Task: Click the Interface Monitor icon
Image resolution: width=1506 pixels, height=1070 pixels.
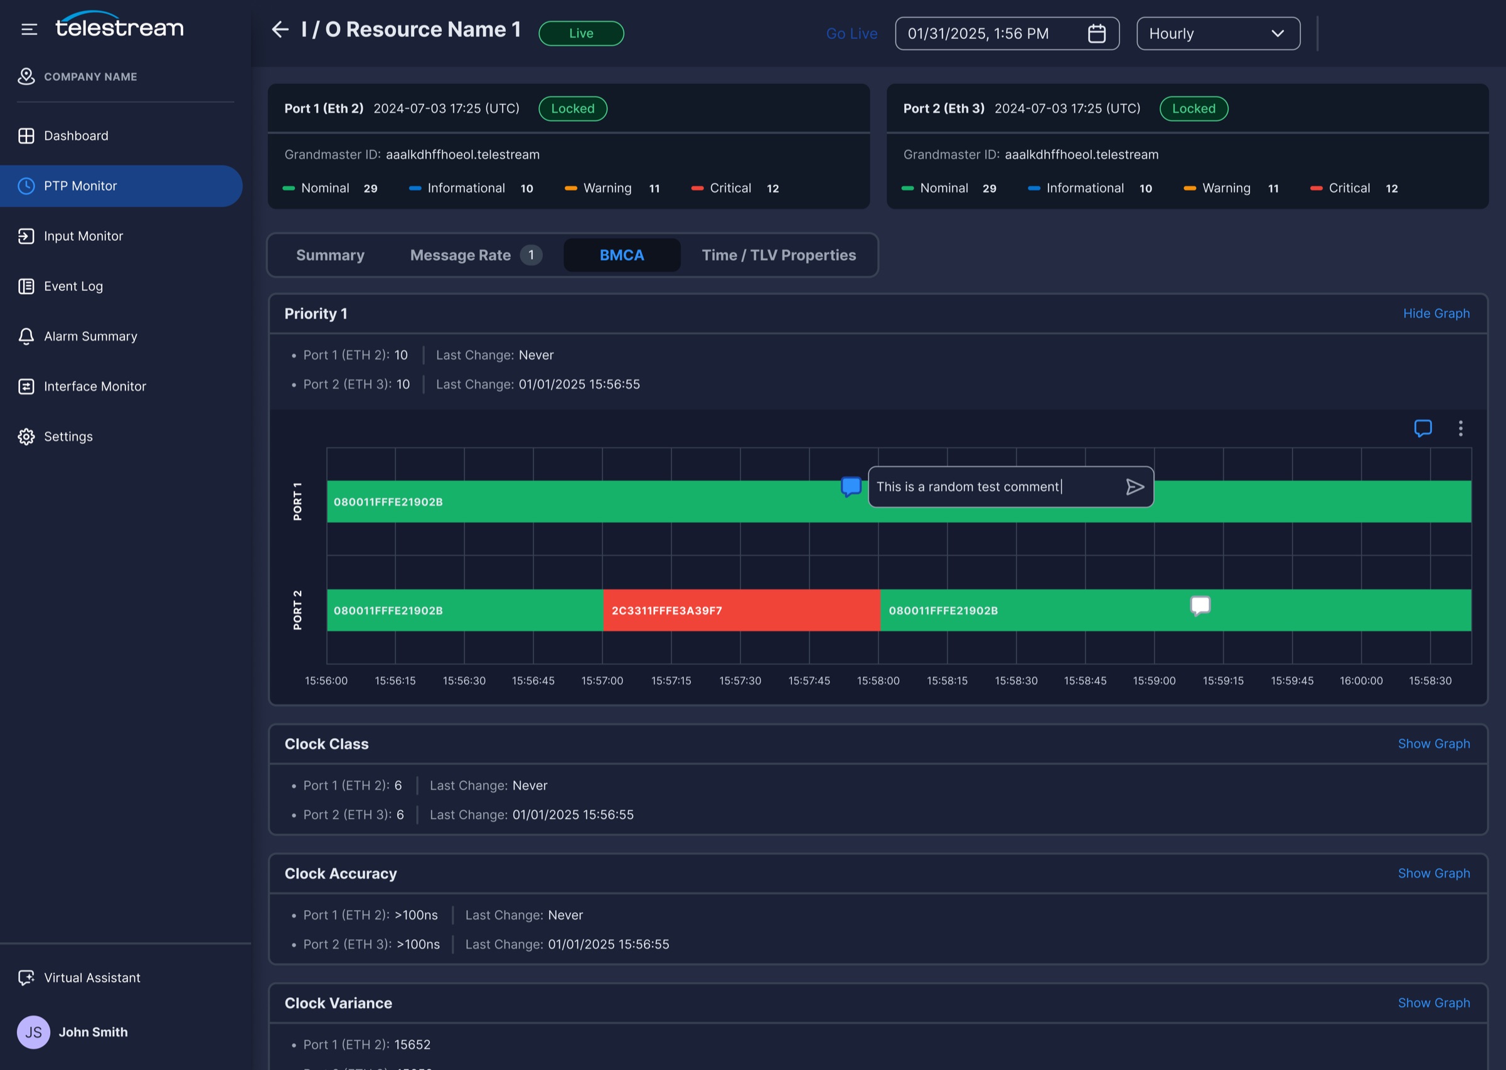Action: click(26, 386)
